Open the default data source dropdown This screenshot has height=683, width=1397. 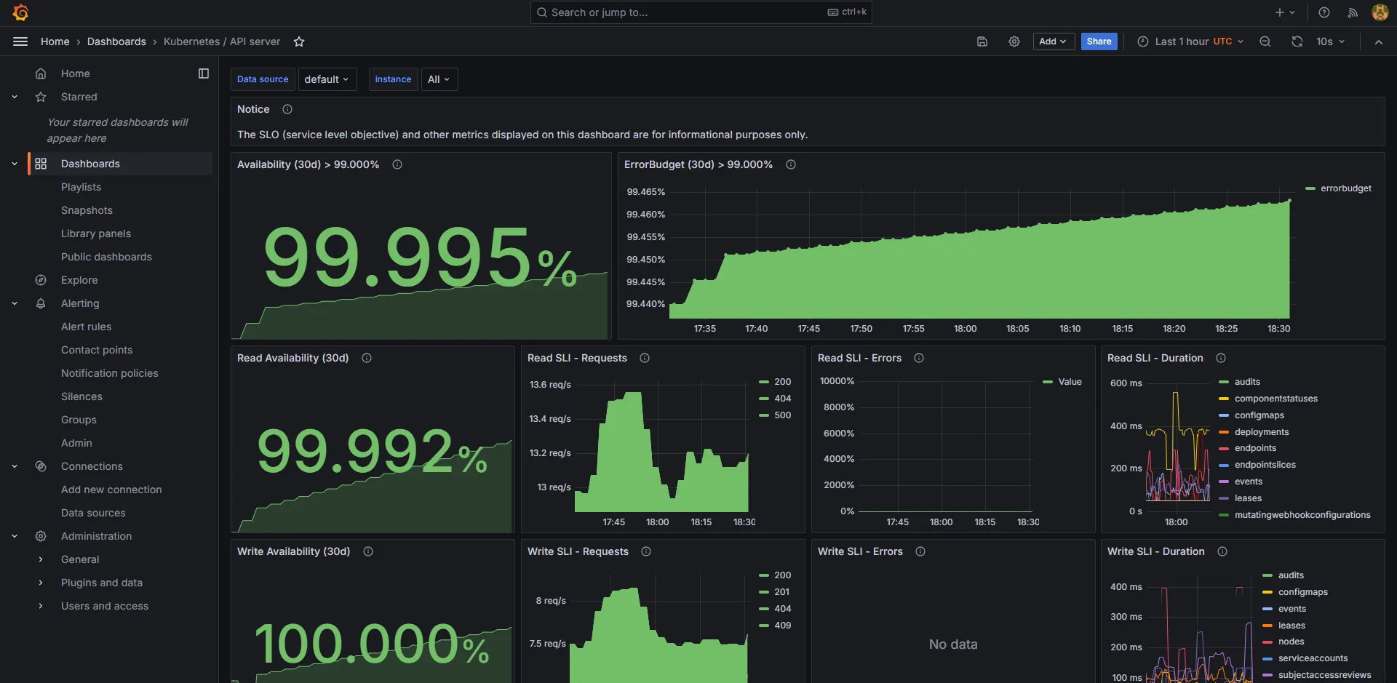[327, 79]
